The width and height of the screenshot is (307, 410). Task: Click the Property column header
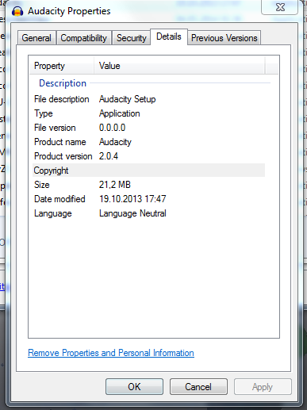coord(61,66)
